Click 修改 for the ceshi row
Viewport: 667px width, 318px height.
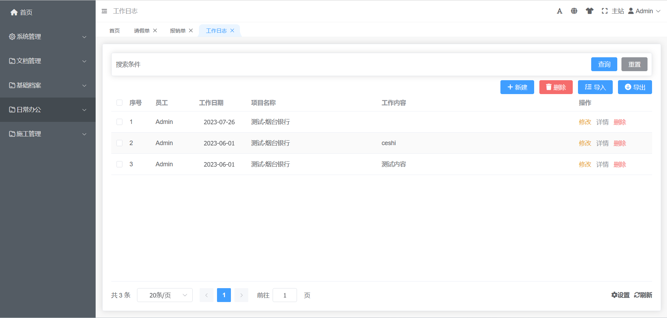585,143
